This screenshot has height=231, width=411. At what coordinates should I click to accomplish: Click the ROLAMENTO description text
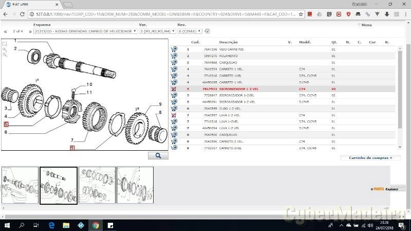(x=229, y=56)
